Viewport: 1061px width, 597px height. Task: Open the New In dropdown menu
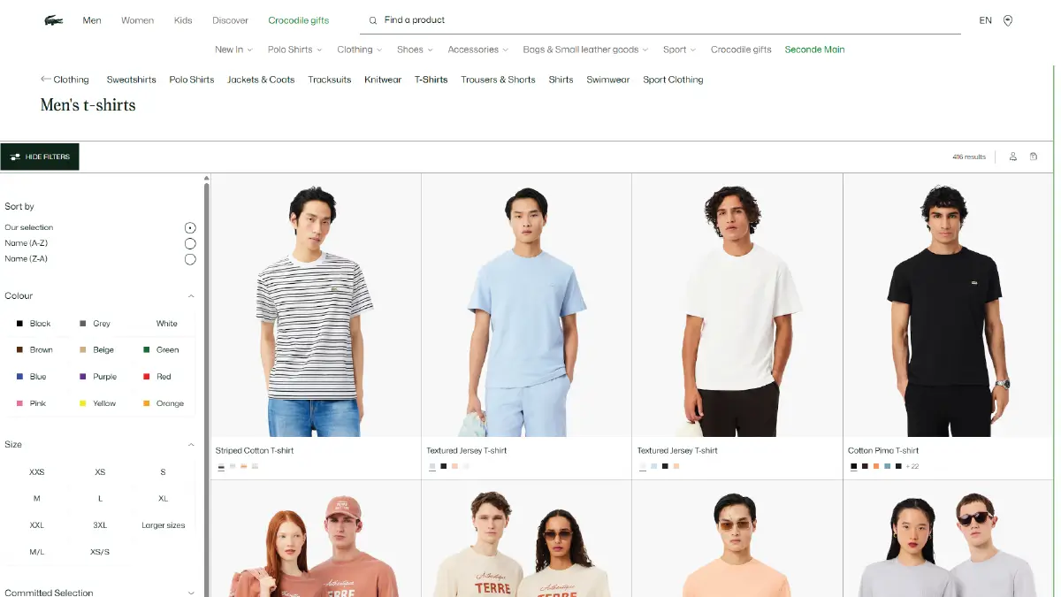pos(233,50)
